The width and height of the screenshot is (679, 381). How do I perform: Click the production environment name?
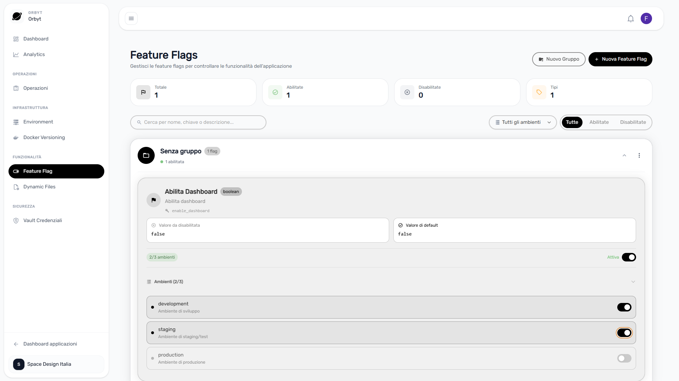(x=171, y=355)
